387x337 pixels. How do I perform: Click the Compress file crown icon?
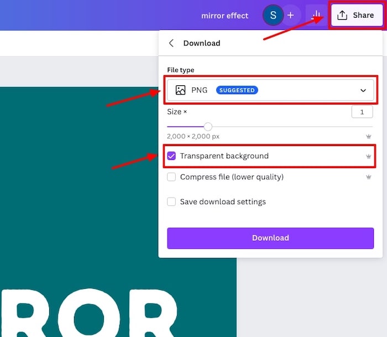369,177
